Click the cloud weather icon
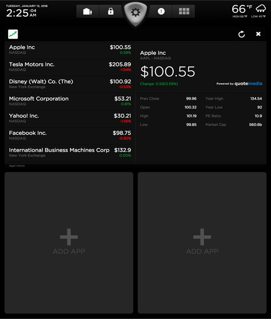 pyautogui.click(x=260, y=9)
